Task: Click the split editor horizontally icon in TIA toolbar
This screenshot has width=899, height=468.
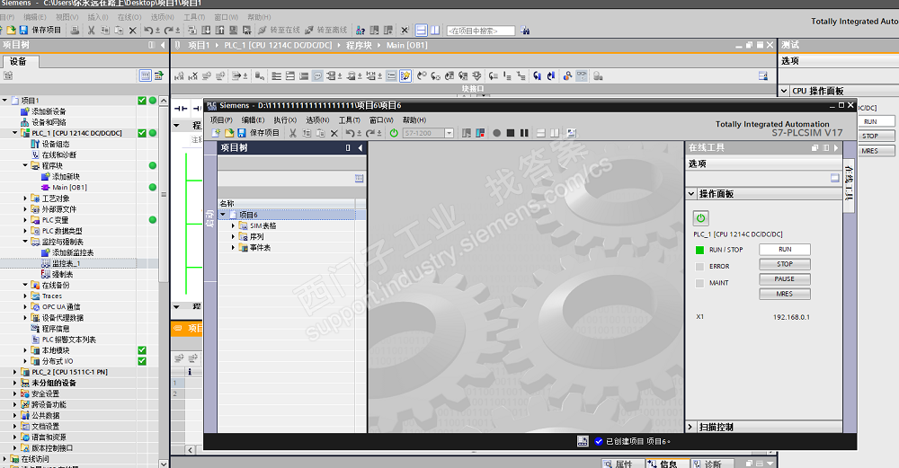Action: pyautogui.click(x=422, y=30)
